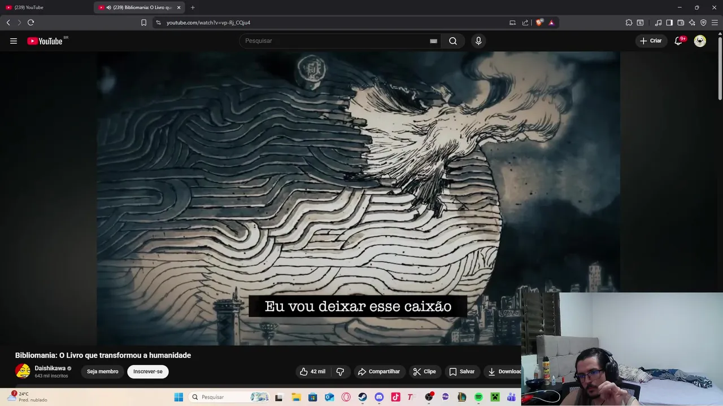Open the browser main menu
Image resolution: width=723 pixels, height=406 pixels.
point(715,23)
